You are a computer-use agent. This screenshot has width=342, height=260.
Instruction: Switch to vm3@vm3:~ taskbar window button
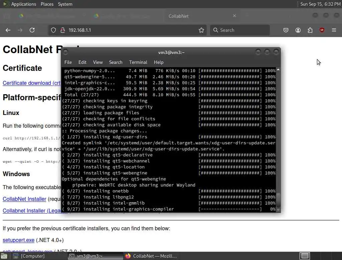95,256
